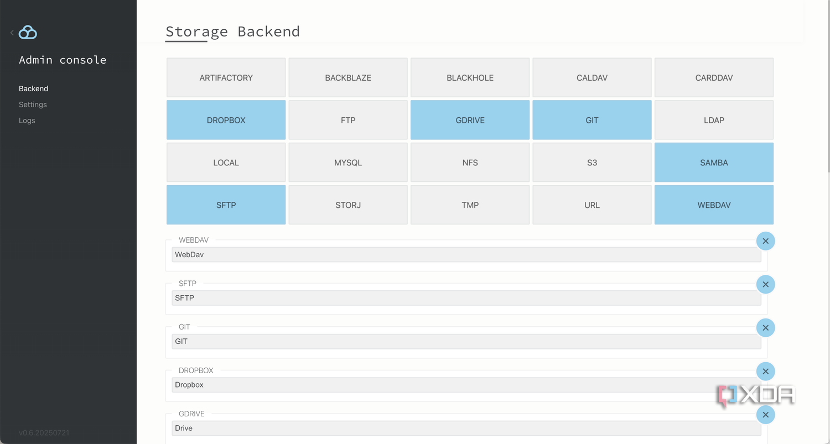Toggle the DROPBOX backend tile

coord(226,120)
